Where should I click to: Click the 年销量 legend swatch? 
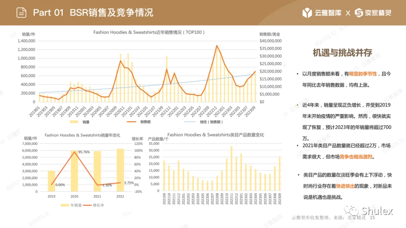coord(65,205)
